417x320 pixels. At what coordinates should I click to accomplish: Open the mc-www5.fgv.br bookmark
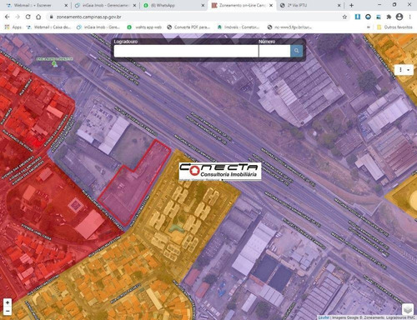(x=289, y=27)
